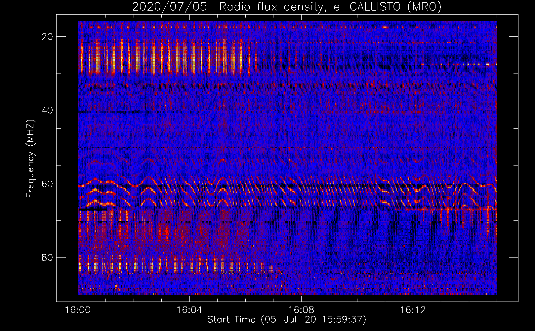Click the '20' frequency tick label
This screenshot has width=535, height=331.
[x=48, y=37]
